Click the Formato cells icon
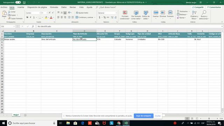This screenshot has width=224, height=126. tap(170, 13)
